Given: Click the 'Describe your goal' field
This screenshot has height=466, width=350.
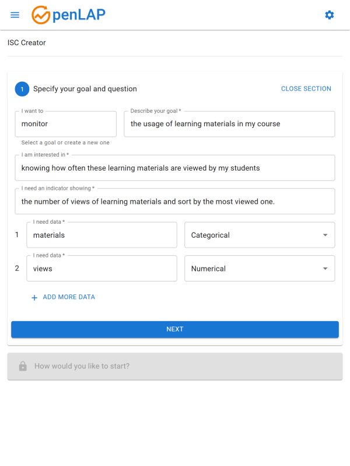Looking at the screenshot, I should (x=229, y=124).
